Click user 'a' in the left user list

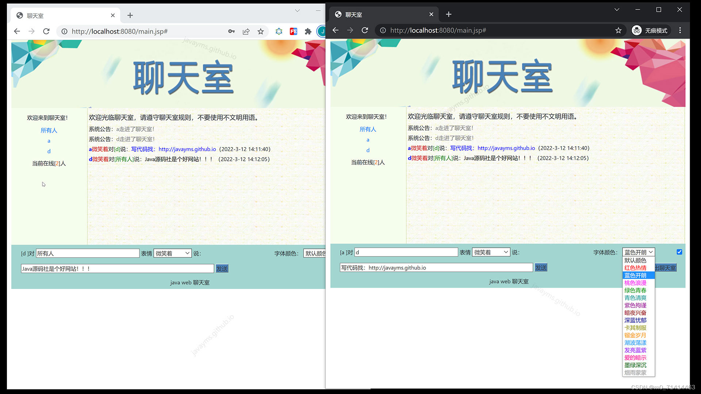click(49, 141)
